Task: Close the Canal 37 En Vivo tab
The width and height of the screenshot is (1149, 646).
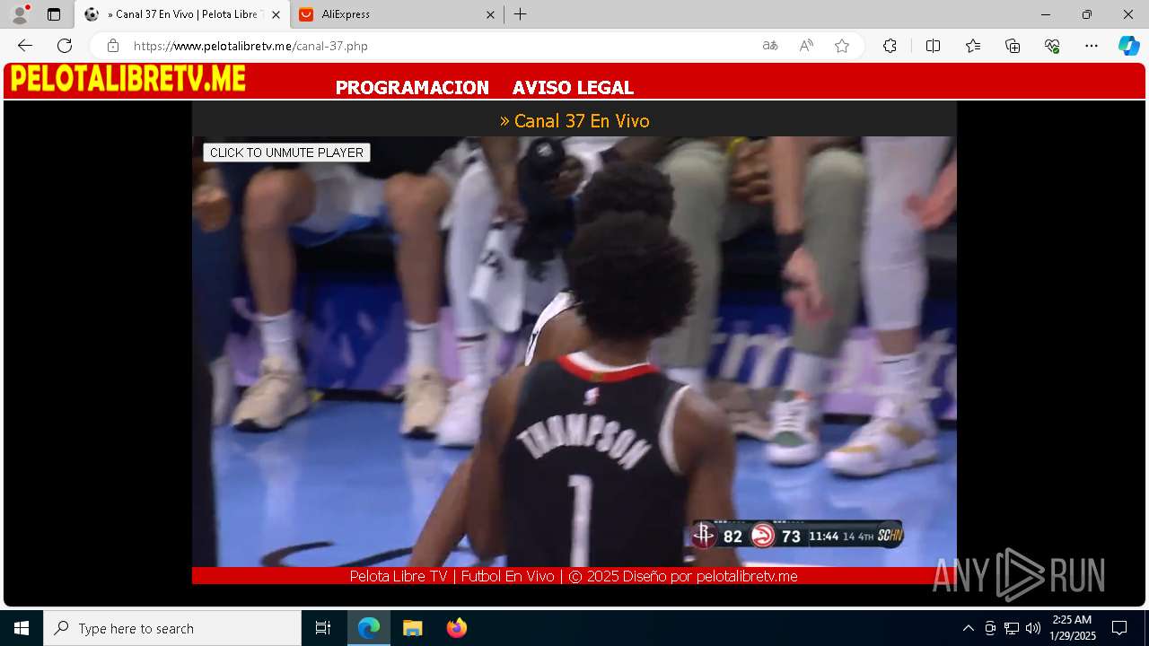Action: (x=276, y=14)
